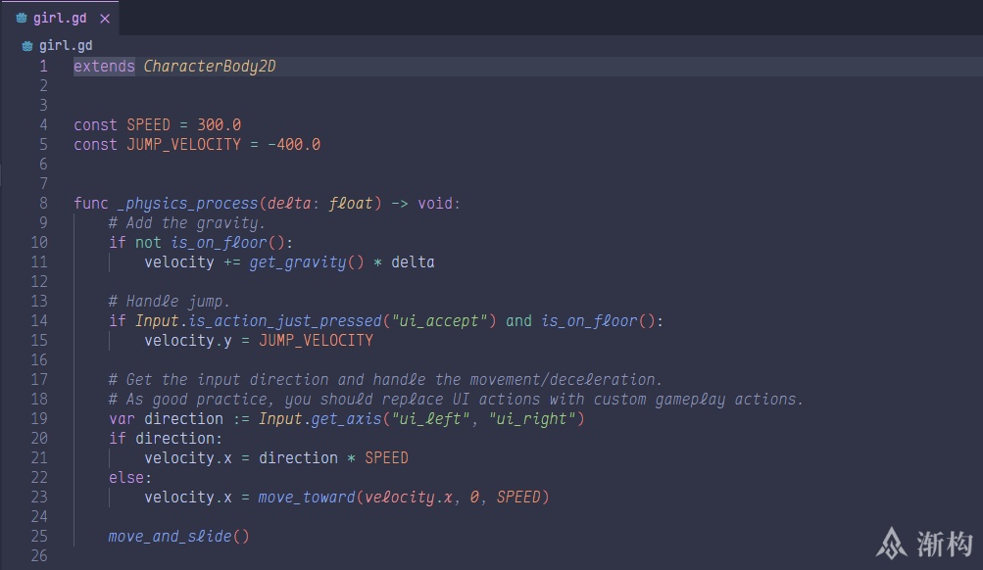Click line number 1 in the gutter

click(43, 67)
